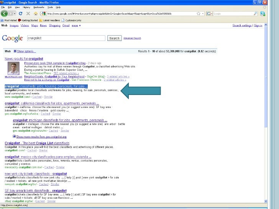This screenshot has width=279, height=209.
Task: Open new york city tickets classifieds result
Action: point(36,174)
